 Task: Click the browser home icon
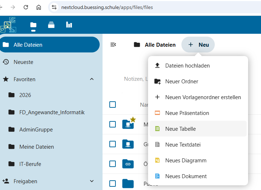tap(39, 7)
